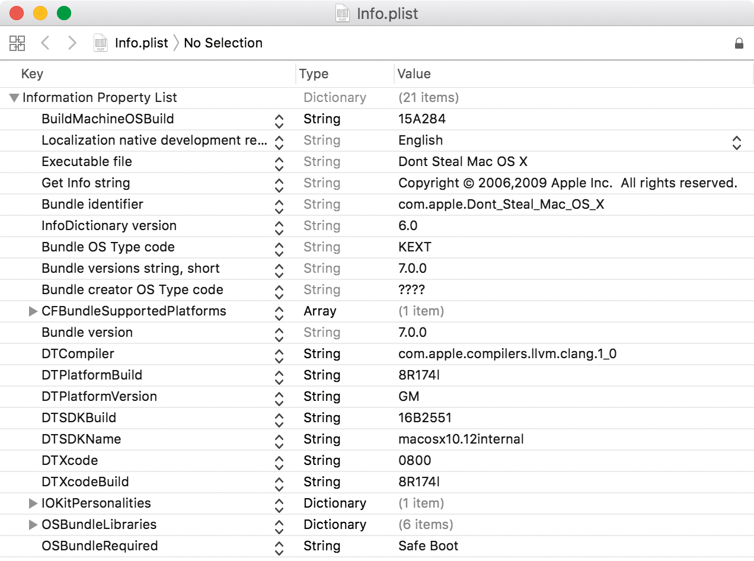Select the Safe Boot value of OSBundleRequired
The image size is (754, 561).
pos(428,546)
